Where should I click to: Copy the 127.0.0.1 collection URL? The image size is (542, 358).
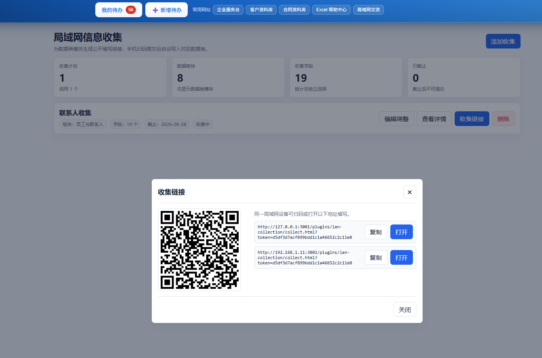click(x=376, y=232)
